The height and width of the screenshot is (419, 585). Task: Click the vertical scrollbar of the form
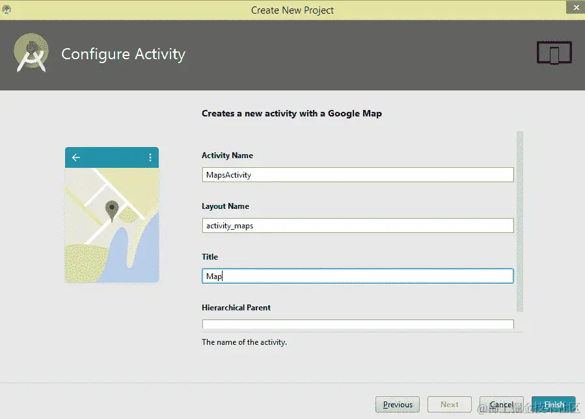coord(520,221)
